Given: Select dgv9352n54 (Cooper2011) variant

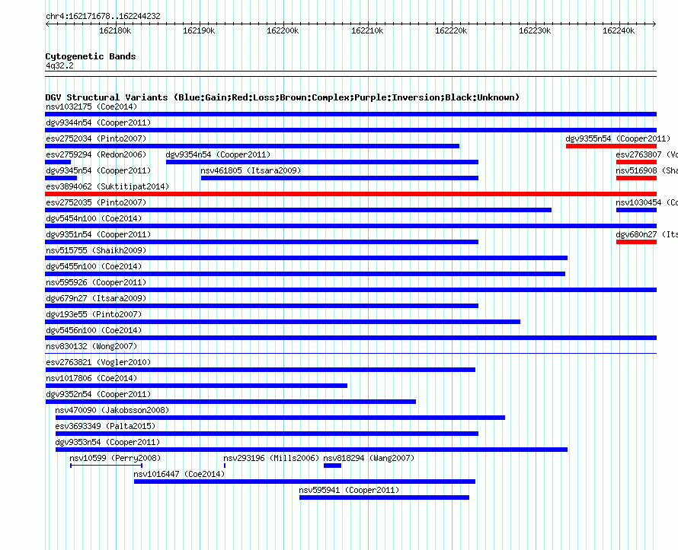Looking at the screenshot, I should coord(98,394).
